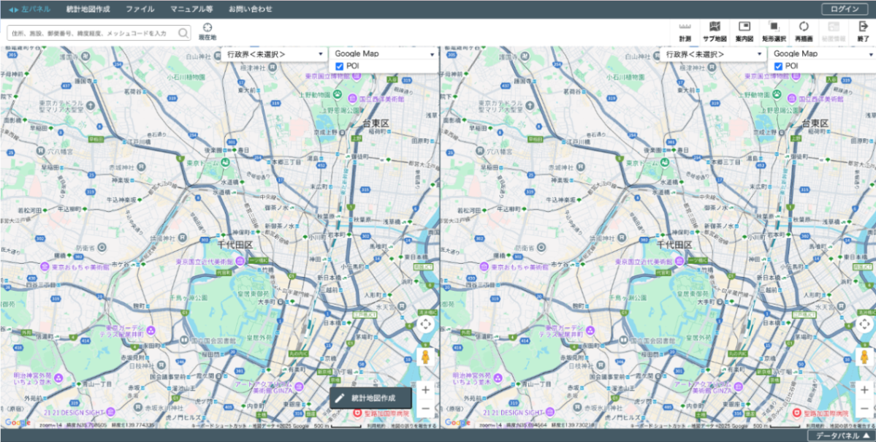
Task: Click 国立西洋美術館 marker on left map
Action: 353,99
